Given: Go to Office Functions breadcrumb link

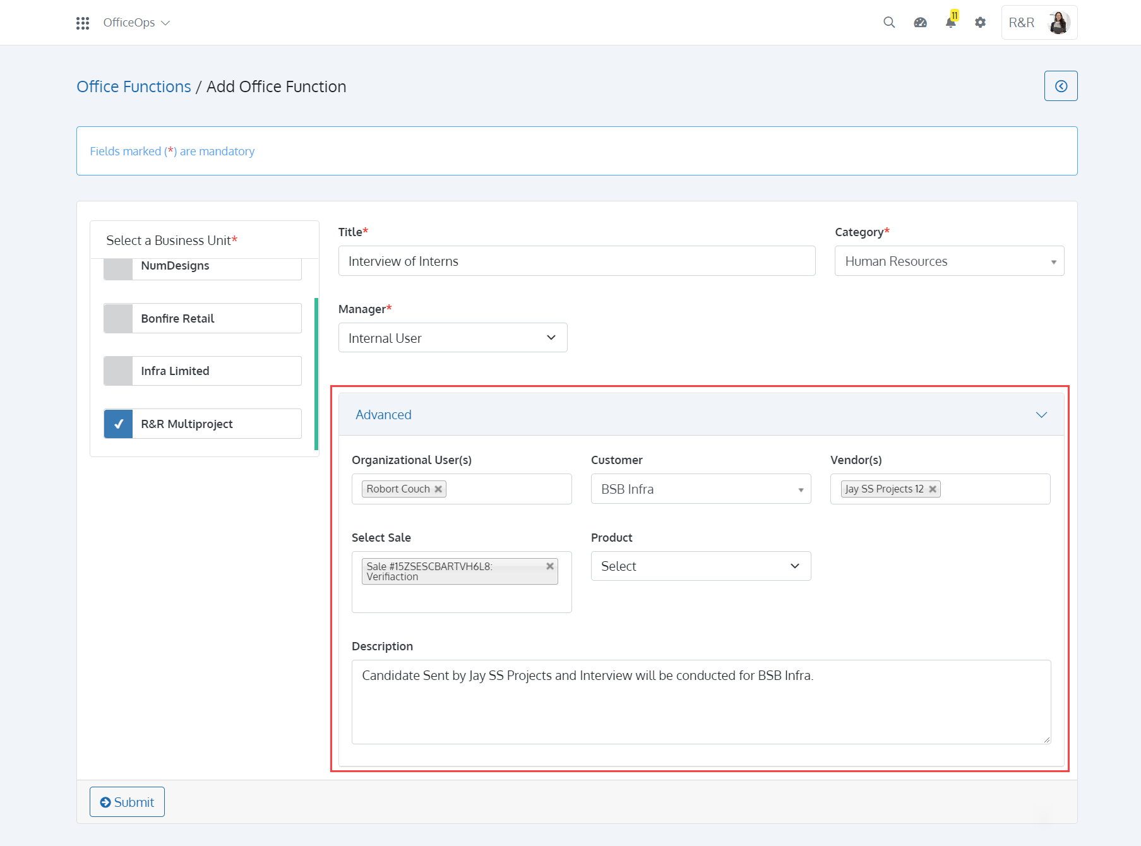Looking at the screenshot, I should pos(134,86).
